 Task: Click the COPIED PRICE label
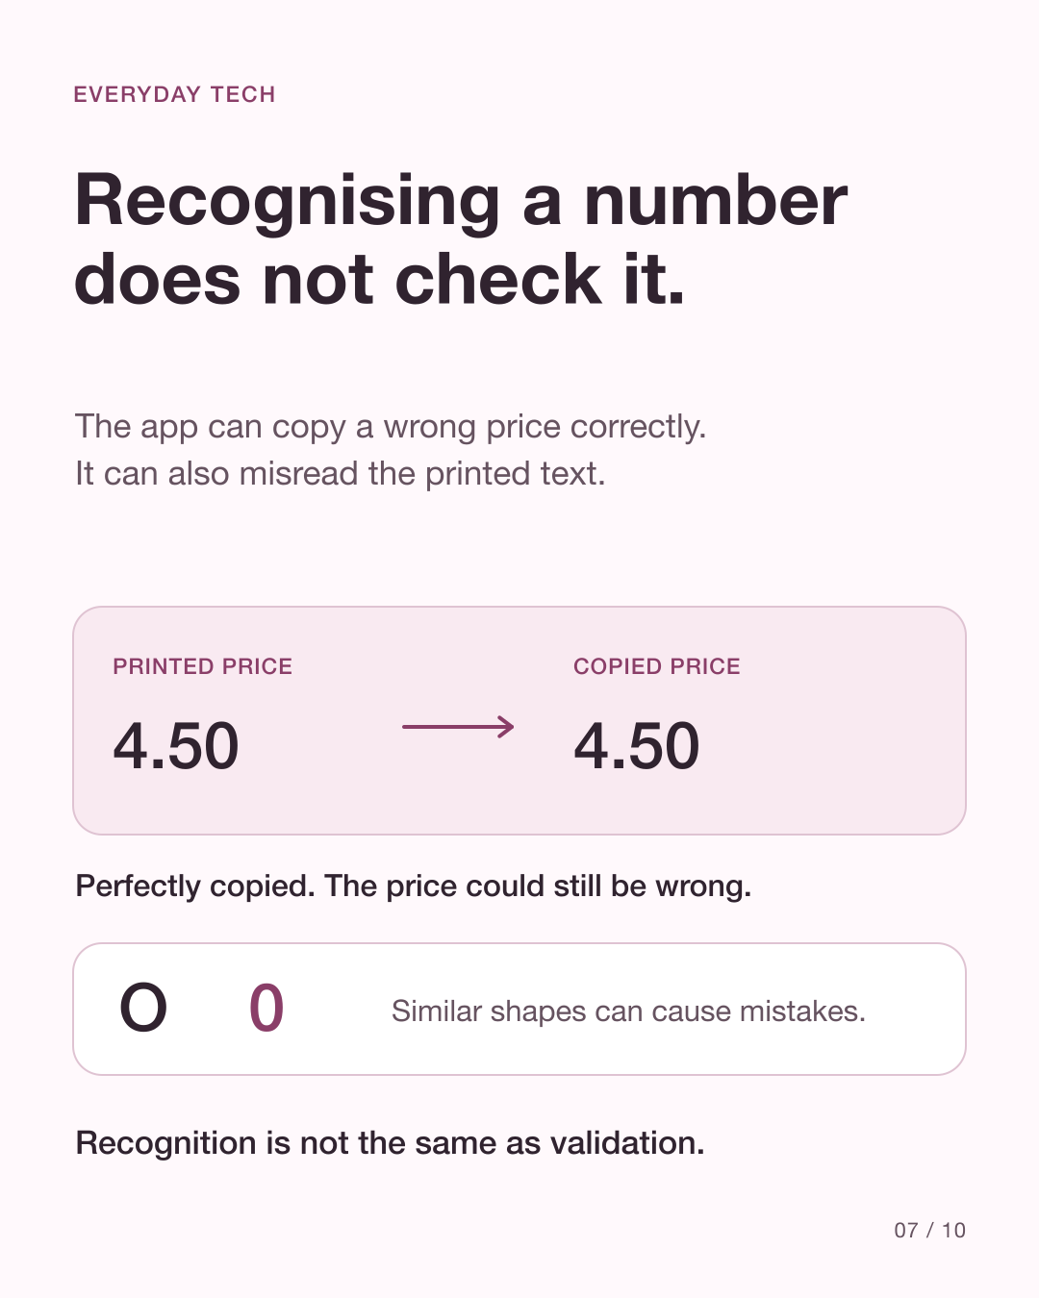657,666
